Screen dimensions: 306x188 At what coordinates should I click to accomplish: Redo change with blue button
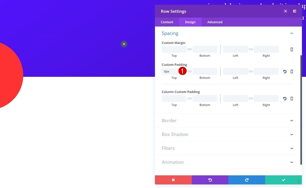(247, 180)
